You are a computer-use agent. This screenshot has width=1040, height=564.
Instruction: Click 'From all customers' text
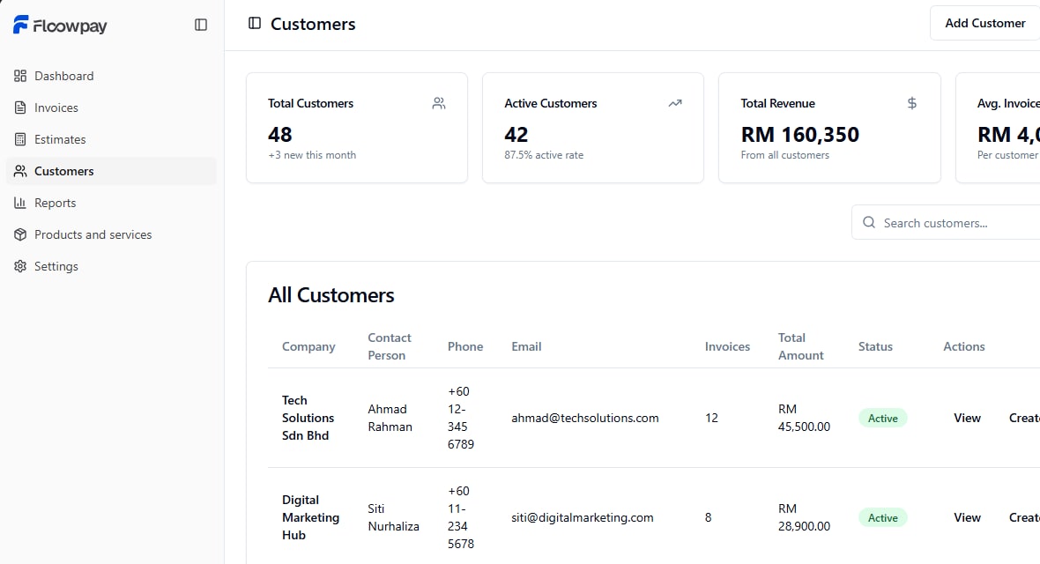(x=784, y=155)
